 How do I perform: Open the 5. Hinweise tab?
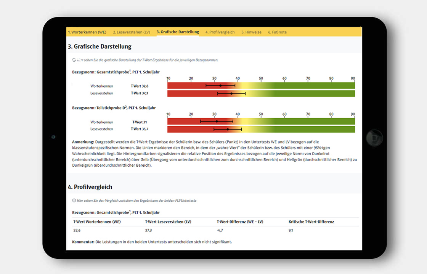click(251, 32)
